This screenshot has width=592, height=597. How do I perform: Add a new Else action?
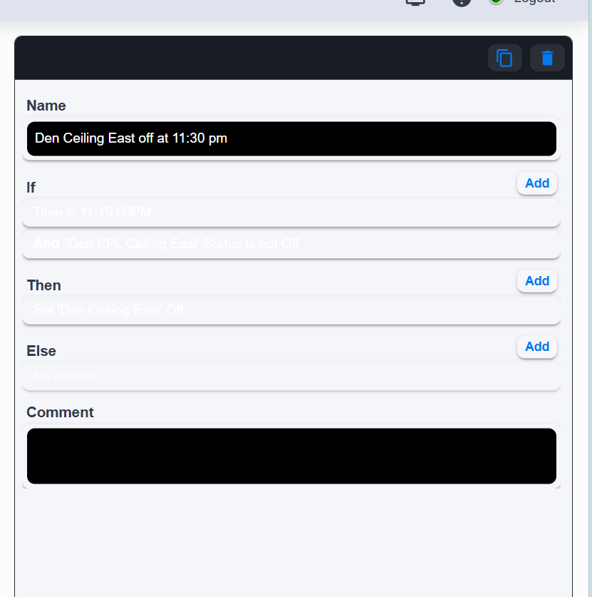click(x=537, y=347)
